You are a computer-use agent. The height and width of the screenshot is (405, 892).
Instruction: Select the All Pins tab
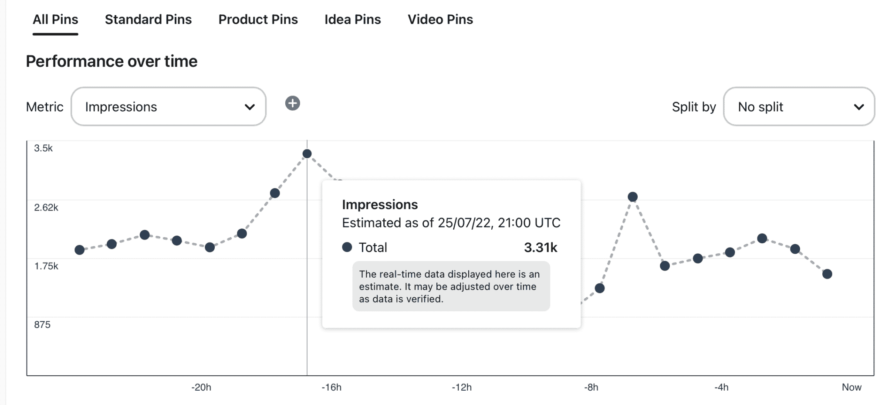[x=55, y=19]
